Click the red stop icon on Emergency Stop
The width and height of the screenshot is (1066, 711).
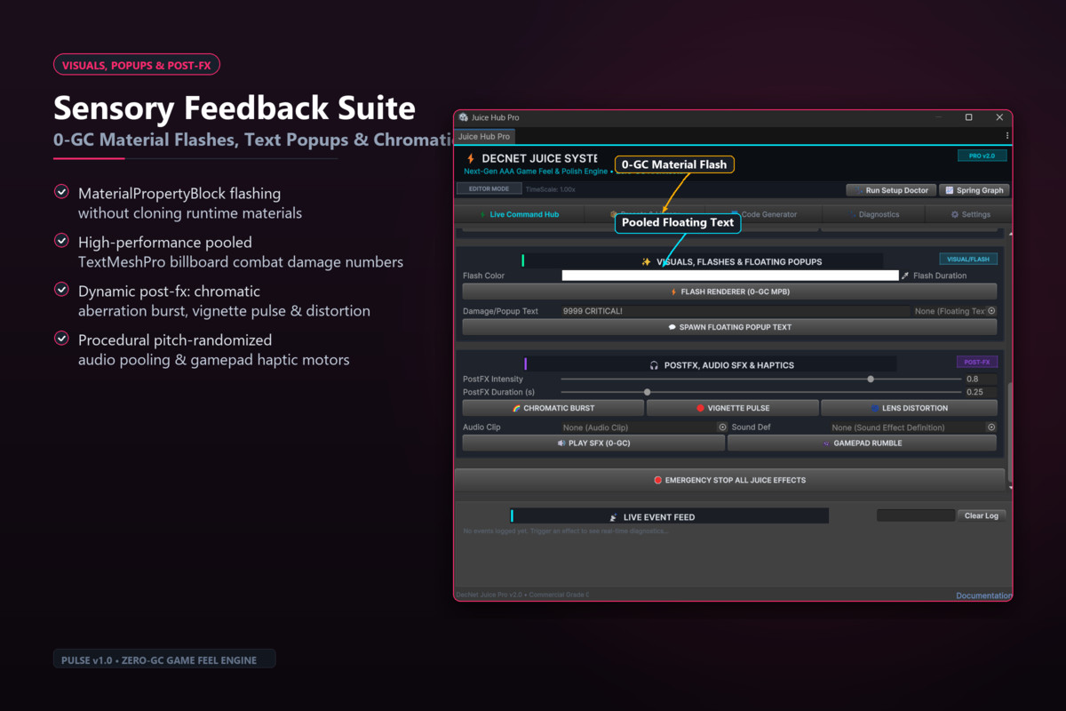657,480
